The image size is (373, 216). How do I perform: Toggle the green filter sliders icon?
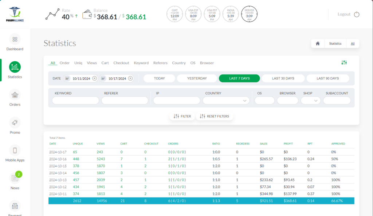coord(344,62)
